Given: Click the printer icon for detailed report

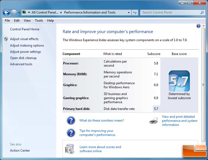Looking at the screenshot, I should [x=154, y=121].
